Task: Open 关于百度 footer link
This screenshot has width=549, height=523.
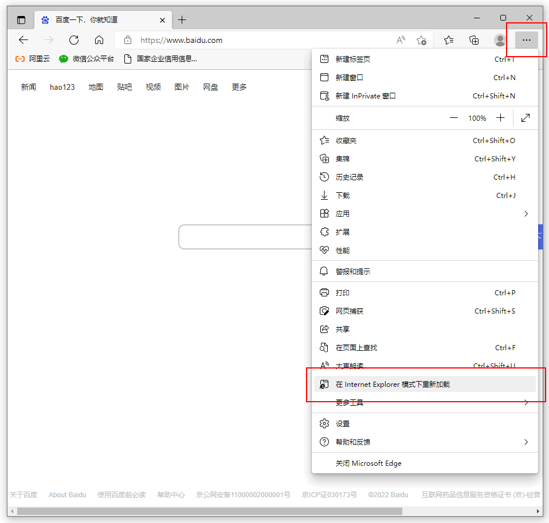Action: pos(23,495)
